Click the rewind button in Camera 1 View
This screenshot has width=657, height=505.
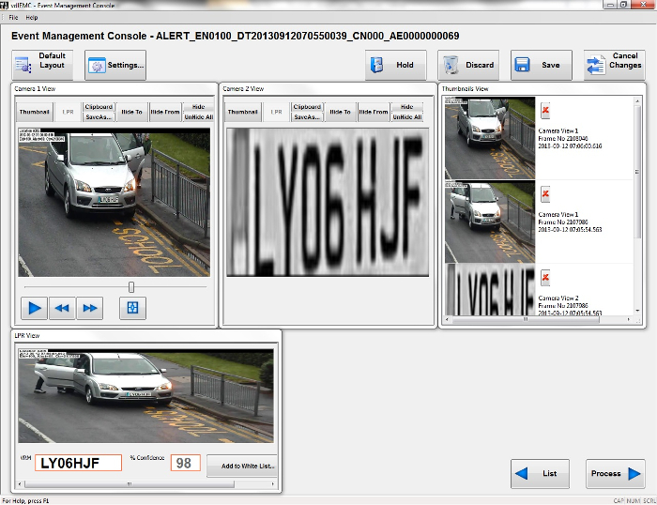click(62, 308)
